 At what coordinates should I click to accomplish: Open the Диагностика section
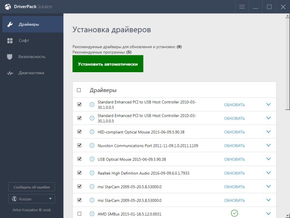coord(31,73)
